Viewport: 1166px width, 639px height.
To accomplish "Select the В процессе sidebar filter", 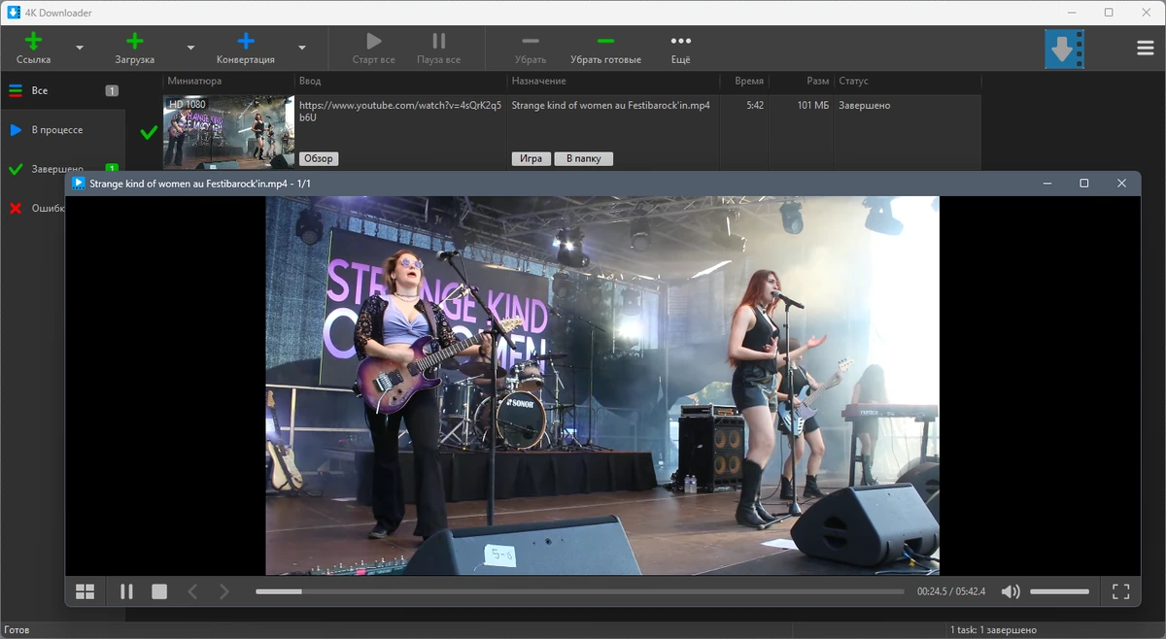I will 62,129.
